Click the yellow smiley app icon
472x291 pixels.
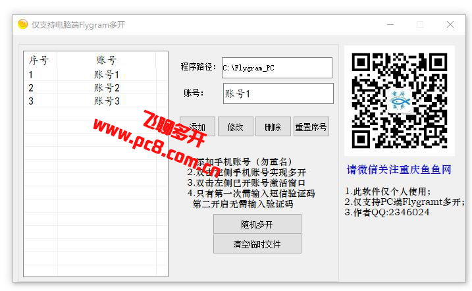click(x=22, y=24)
